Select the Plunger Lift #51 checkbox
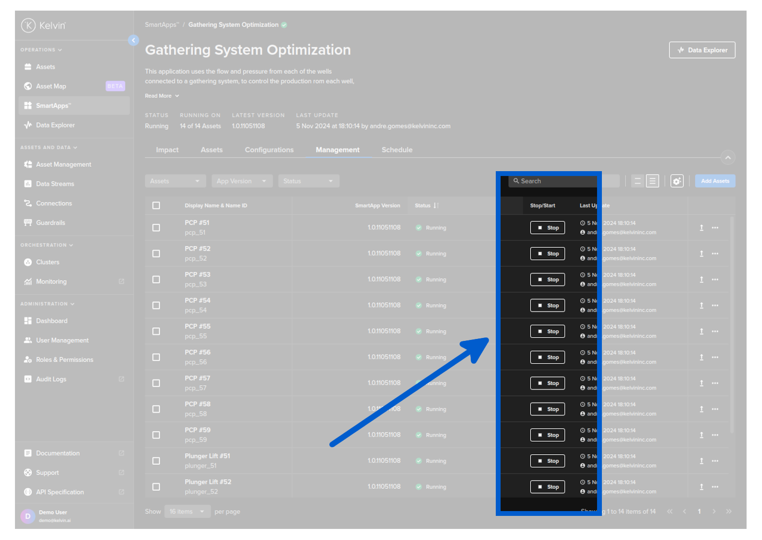Image resolution: width=762 pixels, height=540 pixels. pyautogui.click(x=156, y=461)
